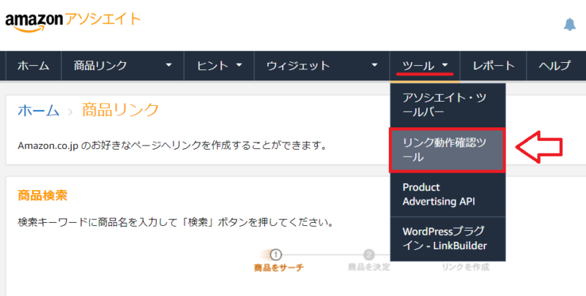Open the レポート navigation item
Image resolution: width=586 pixels, height=296 pixels.
493,66
